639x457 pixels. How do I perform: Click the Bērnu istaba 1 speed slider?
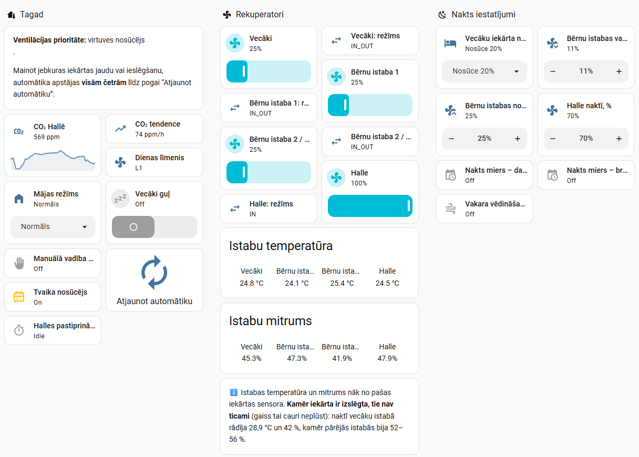(x=370, y=105)
